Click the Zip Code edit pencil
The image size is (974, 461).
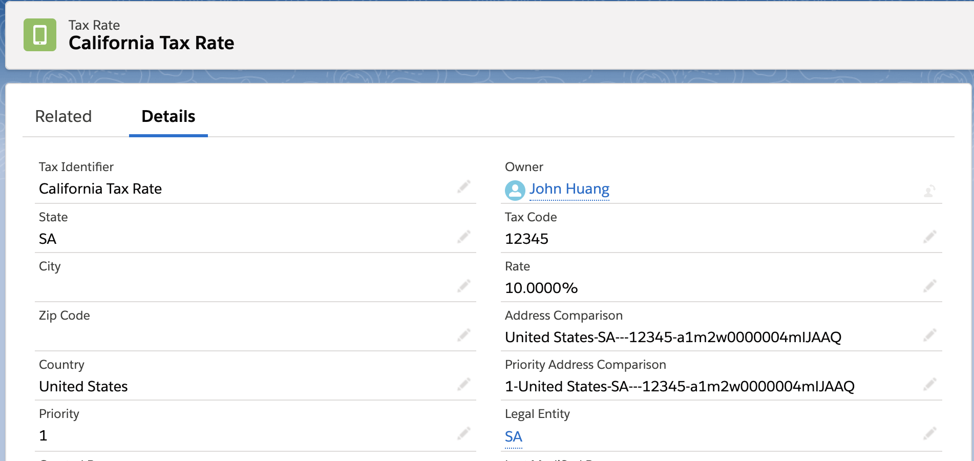[x=464, y=335]
